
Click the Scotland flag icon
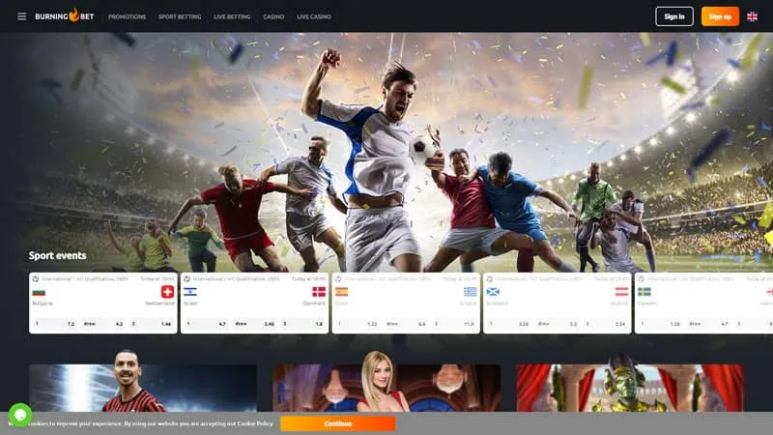coord(493,292)
